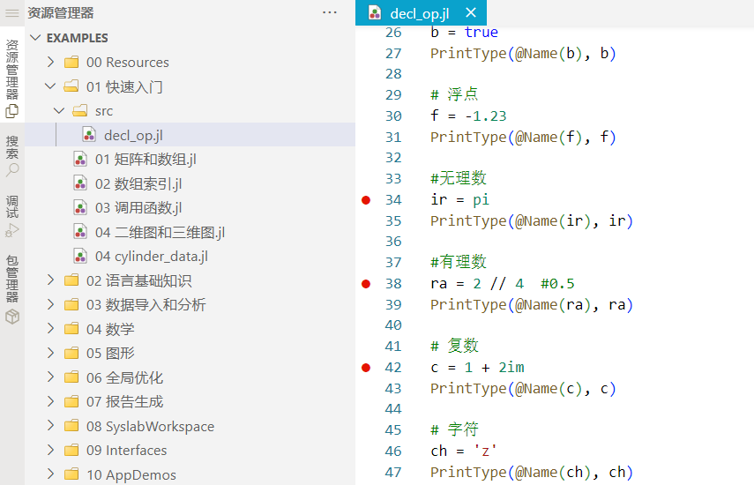Place cursor on line 30 code f = -1.23

point(468,116)
